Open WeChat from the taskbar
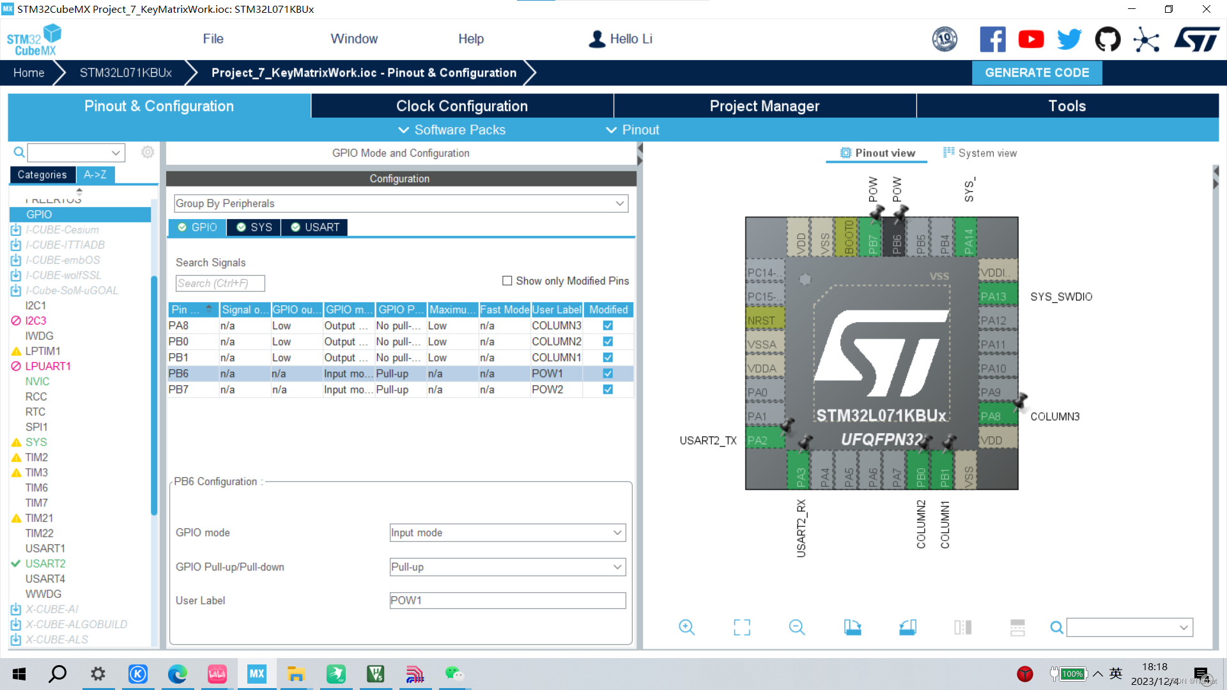Screen dimensions: 1227x690 (x=454, y=674)
